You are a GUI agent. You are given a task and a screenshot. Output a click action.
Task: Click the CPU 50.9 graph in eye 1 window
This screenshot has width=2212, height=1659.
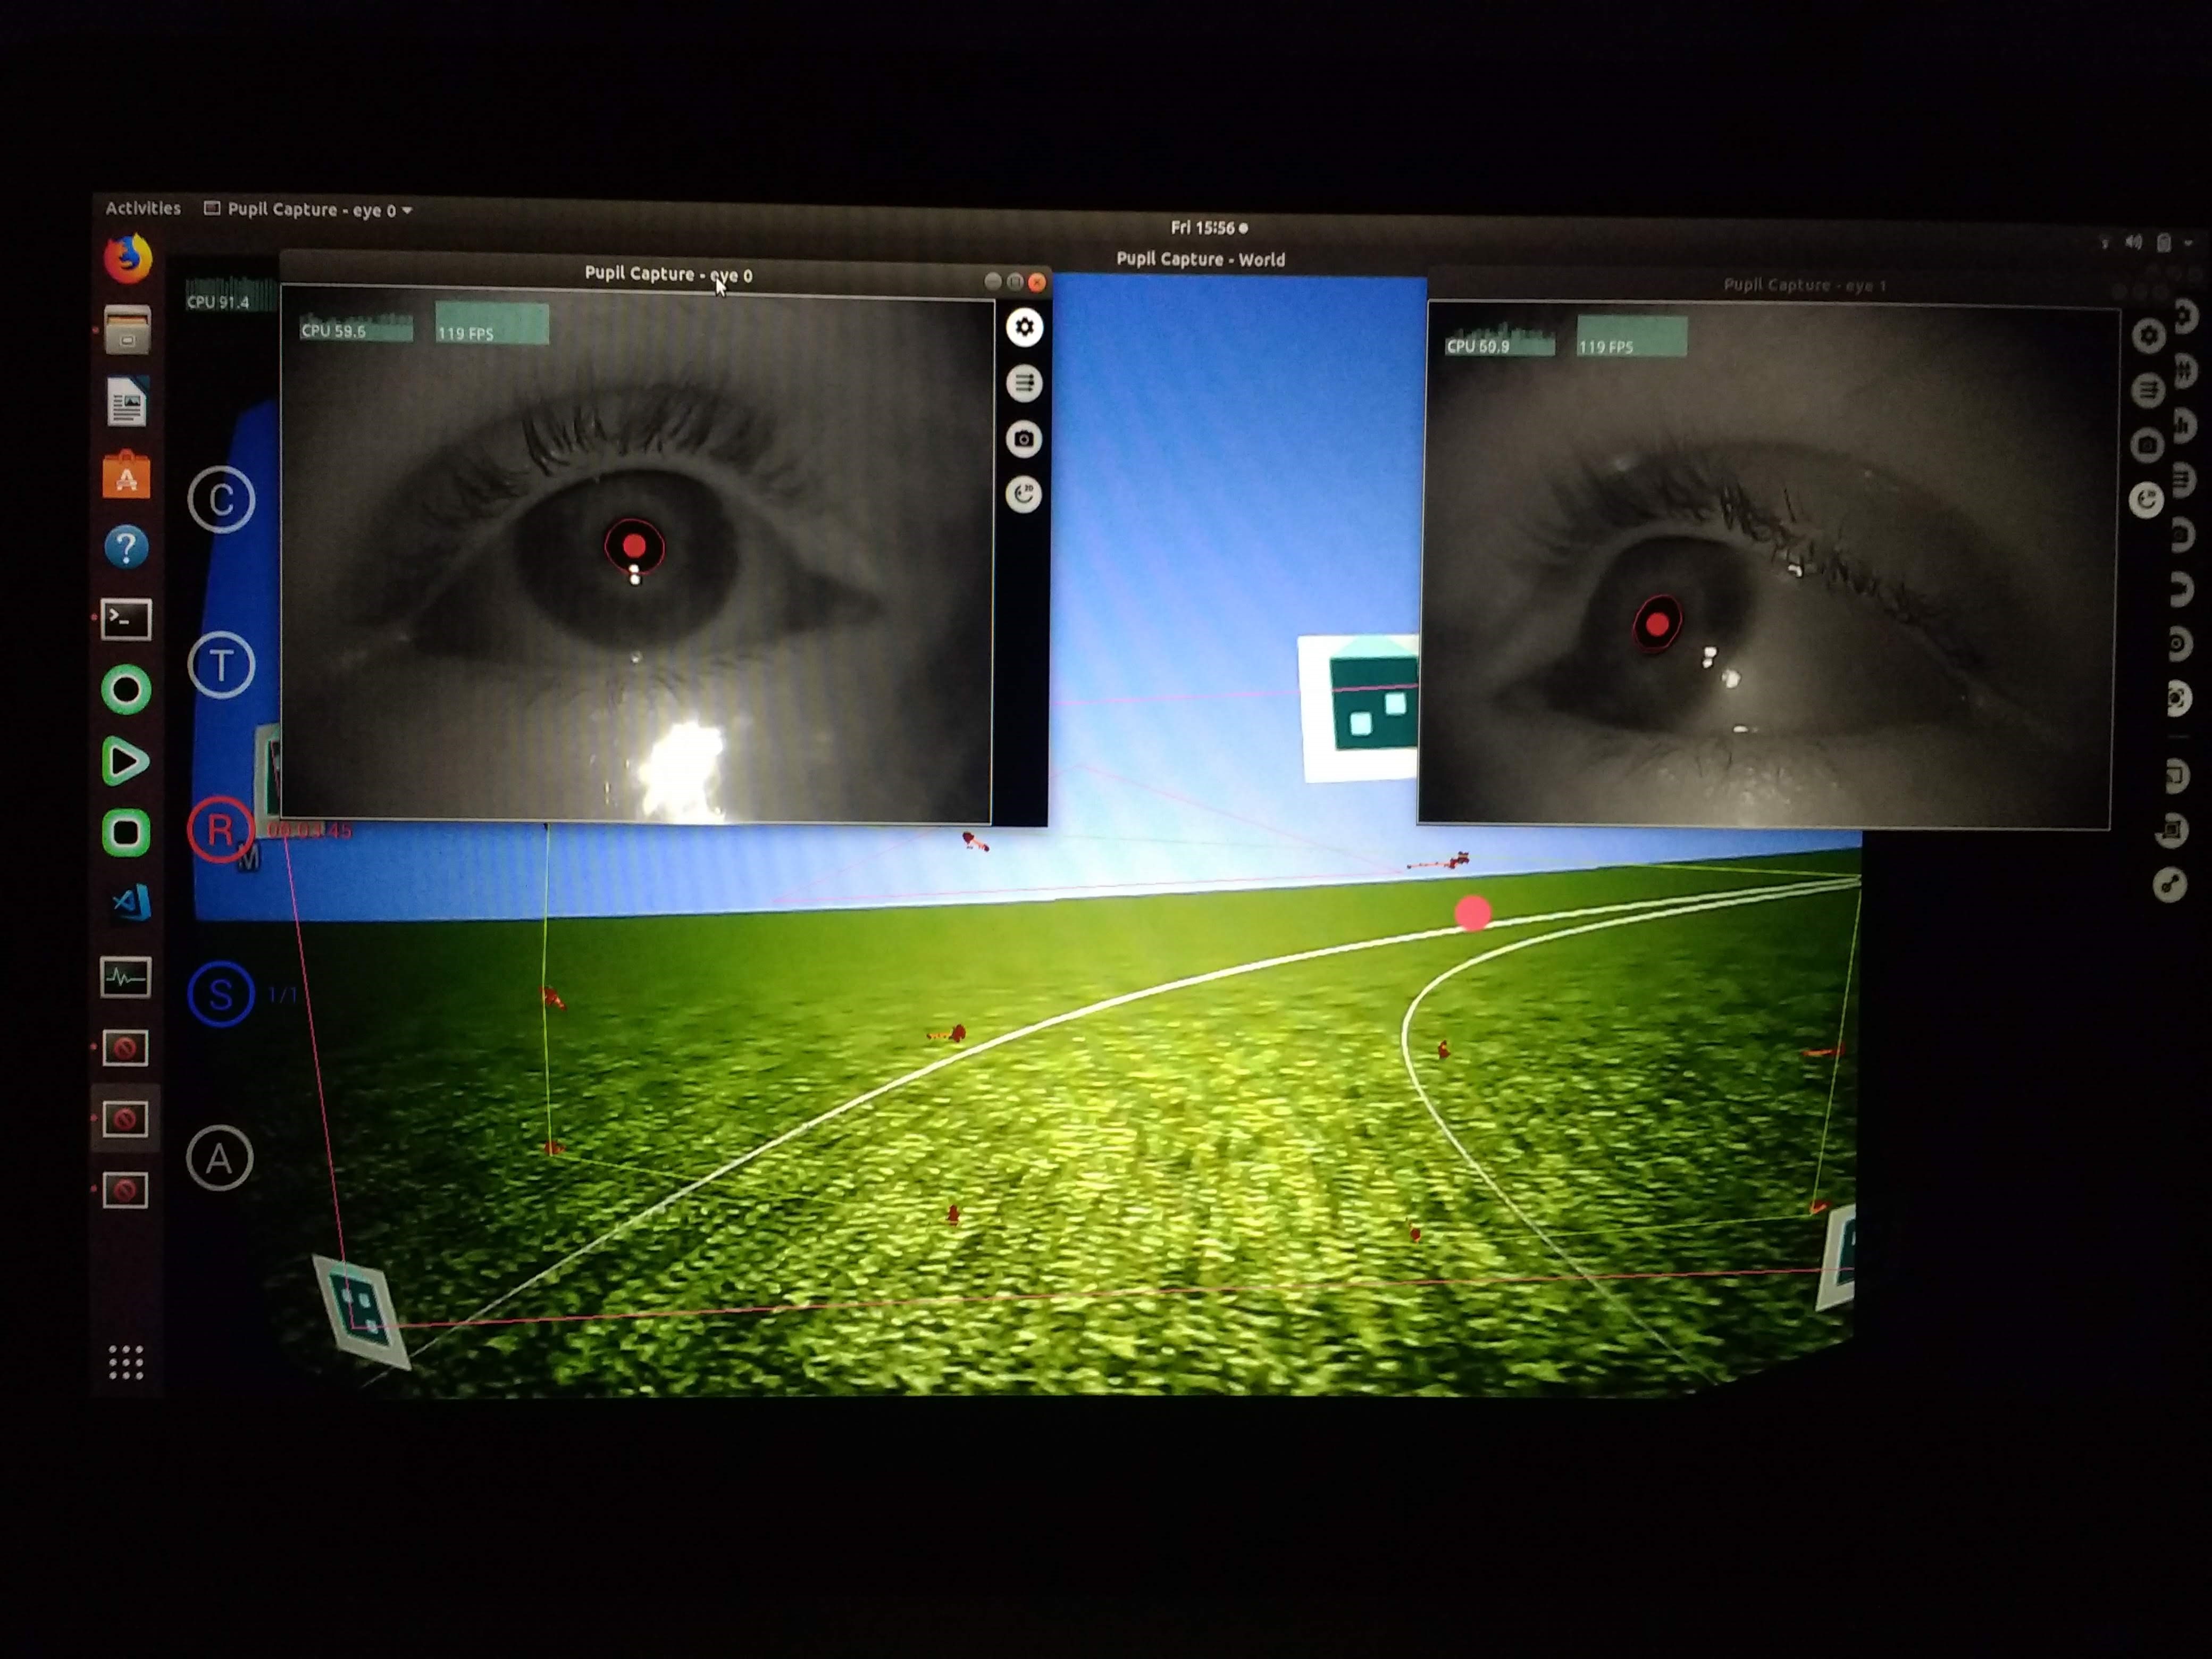(x=1500, y=340)
